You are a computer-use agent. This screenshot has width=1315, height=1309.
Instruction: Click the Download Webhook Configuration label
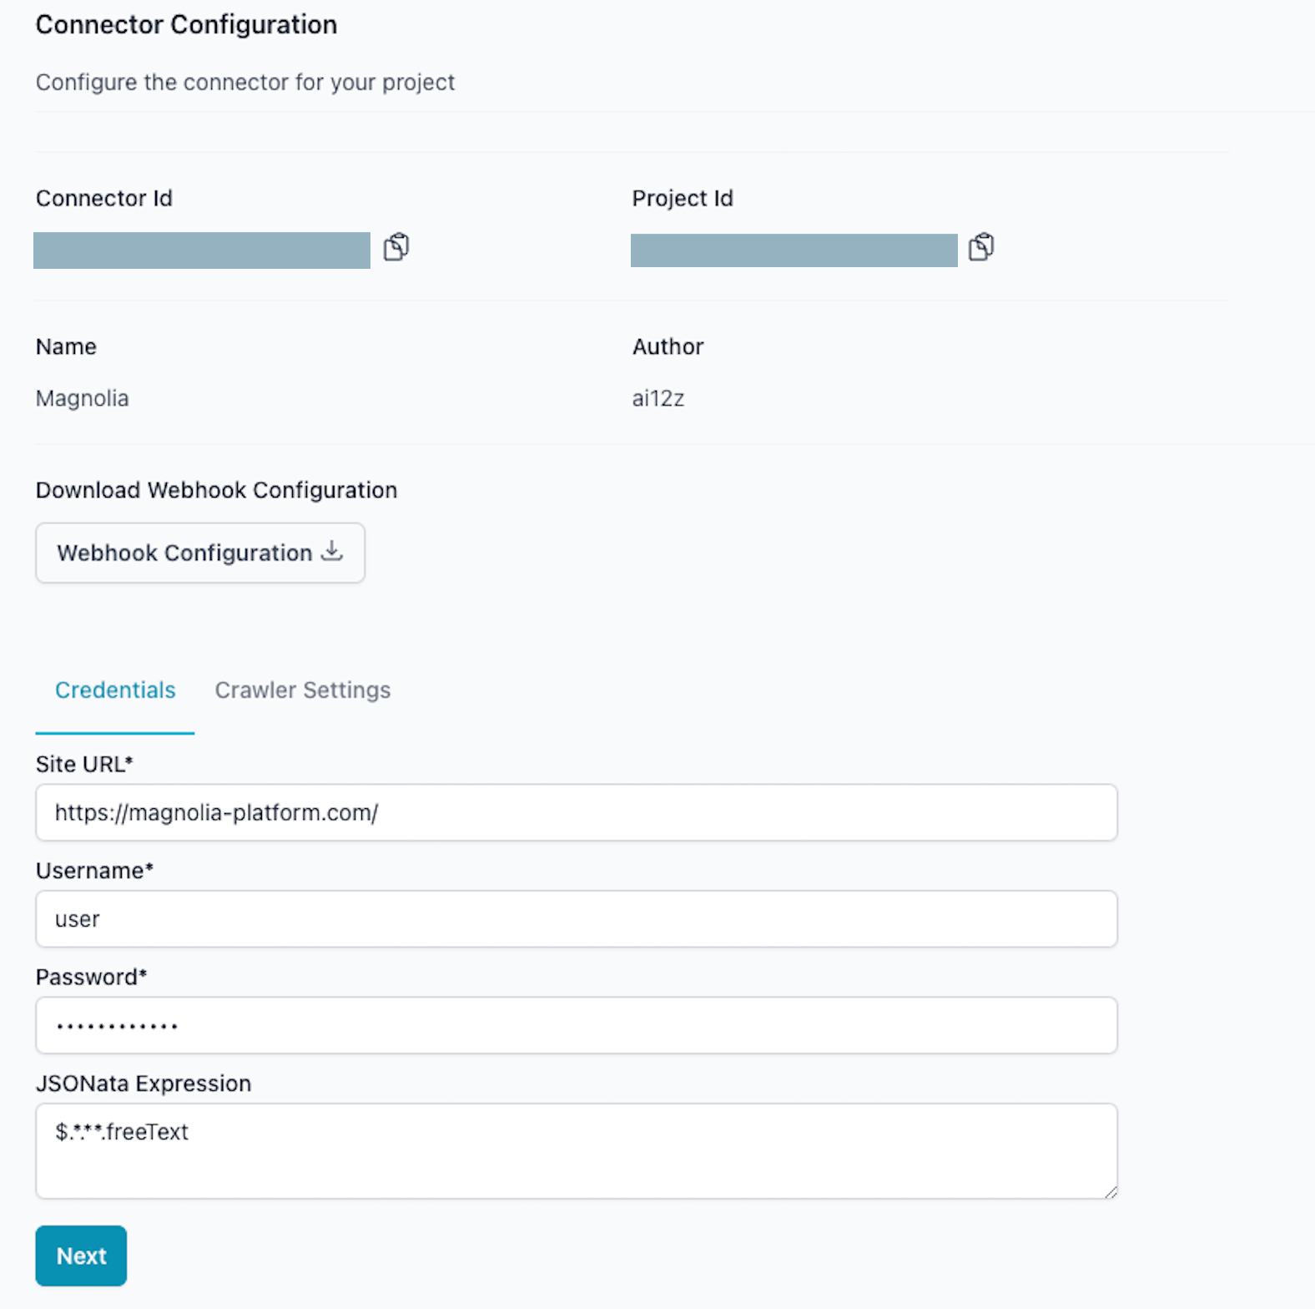(216, 490)
